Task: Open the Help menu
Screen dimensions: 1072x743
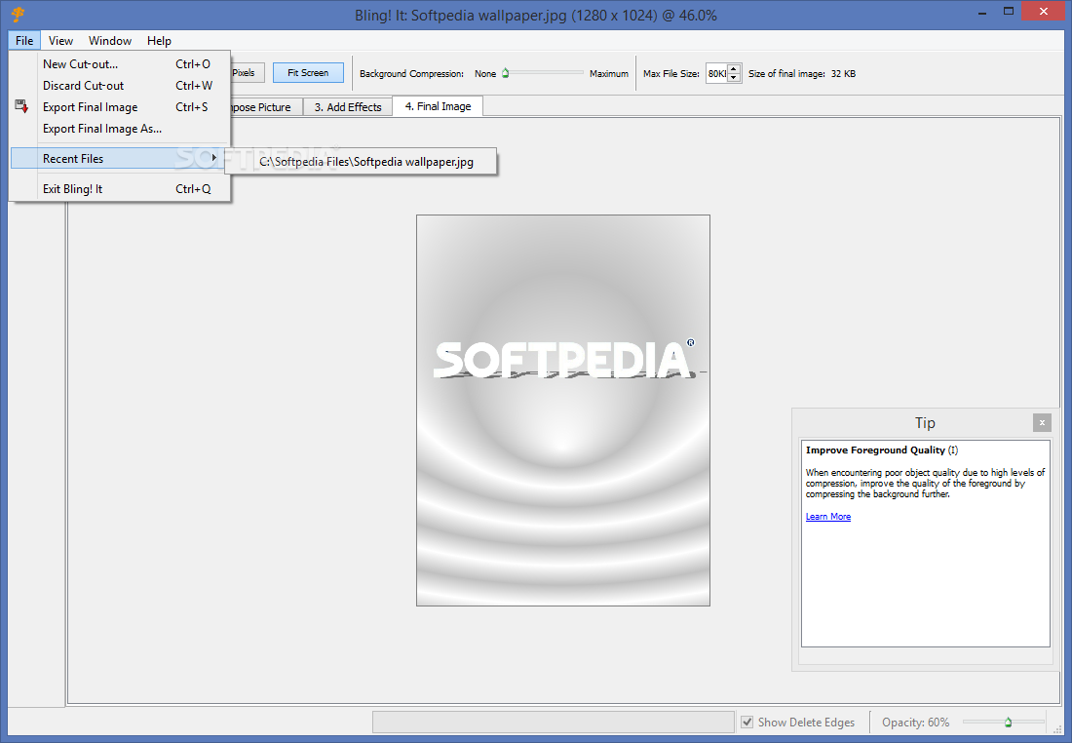Action: (159, 40)
